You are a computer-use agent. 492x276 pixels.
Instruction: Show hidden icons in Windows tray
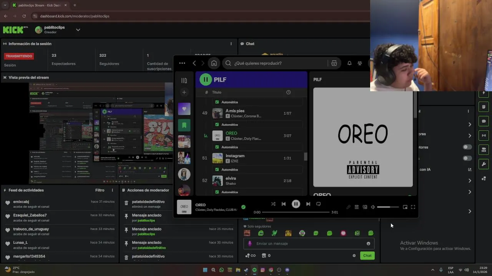[432, 270]
